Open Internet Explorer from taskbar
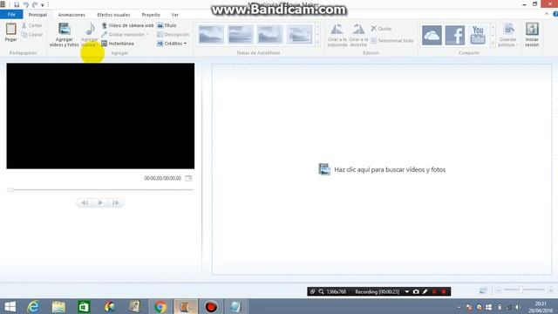The image size is (558, 314). pyautogui.click(x=33, y=306)
